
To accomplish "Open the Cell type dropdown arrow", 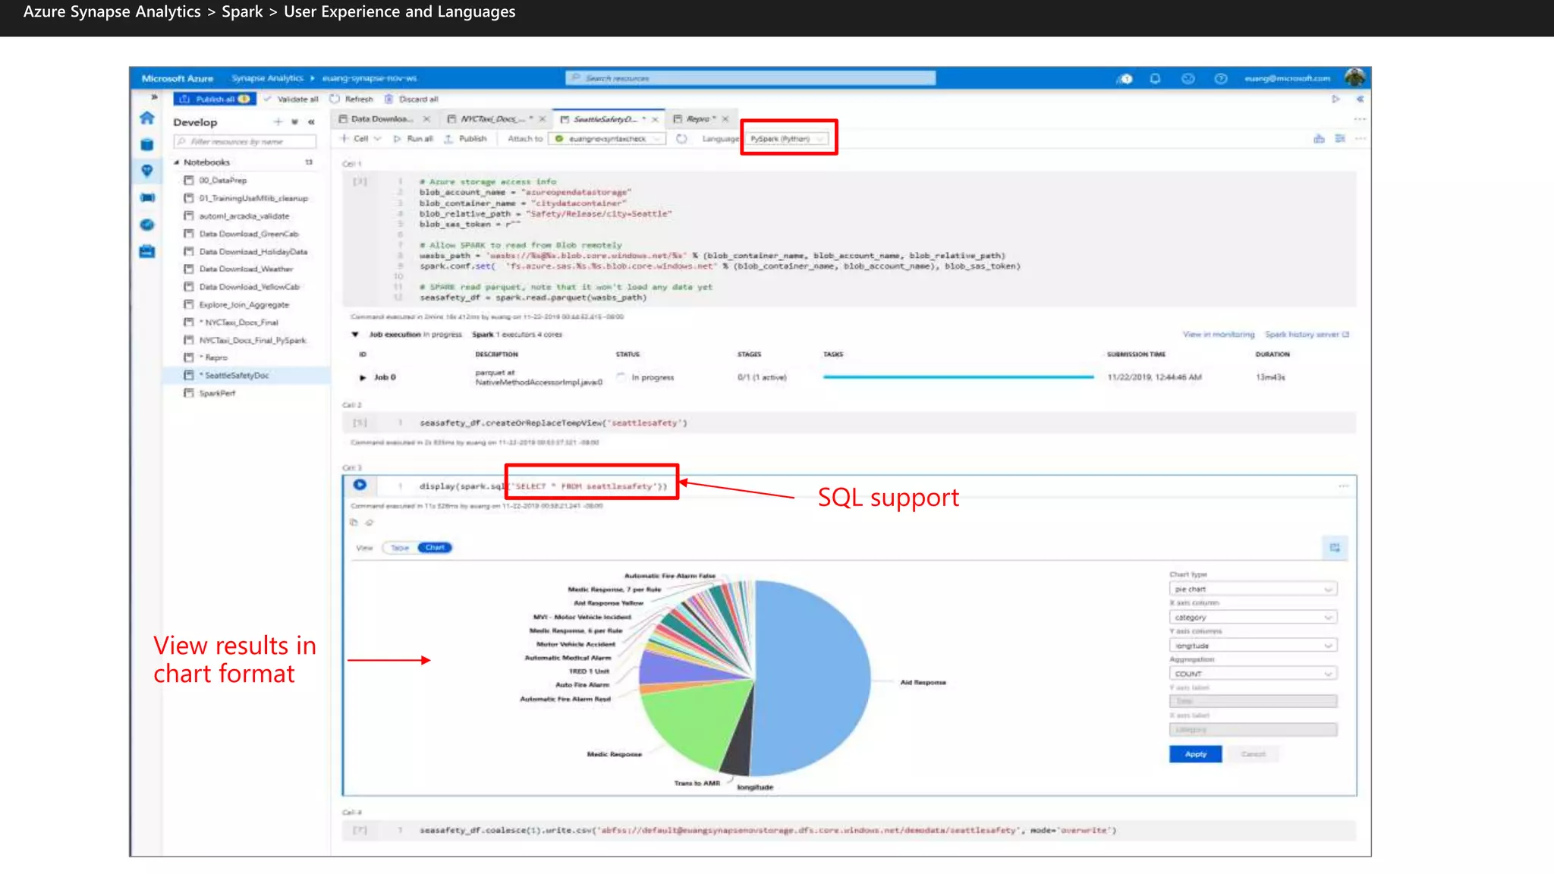I will tap(377, 139).
